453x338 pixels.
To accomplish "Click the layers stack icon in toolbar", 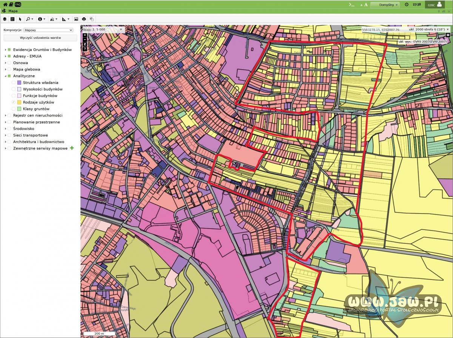I will point(5,19).
